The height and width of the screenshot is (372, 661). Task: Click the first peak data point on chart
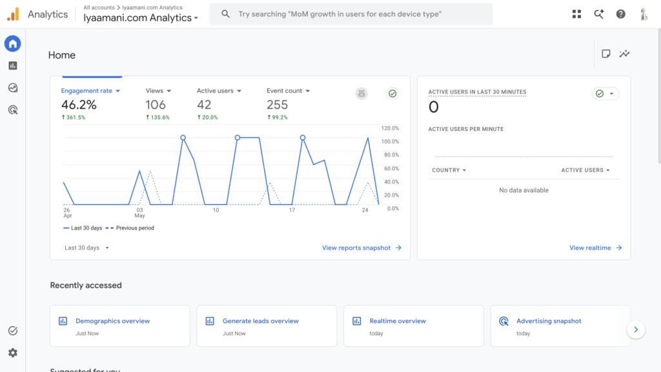click(x=183, y=137)
